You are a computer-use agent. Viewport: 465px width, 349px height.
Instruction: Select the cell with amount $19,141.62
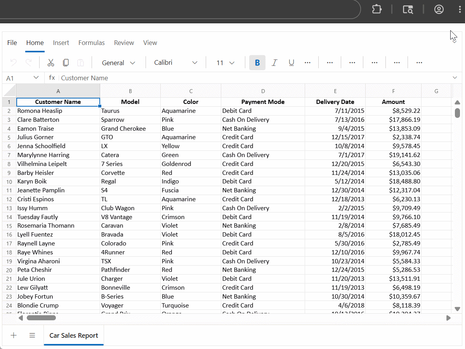pos(393,155)
